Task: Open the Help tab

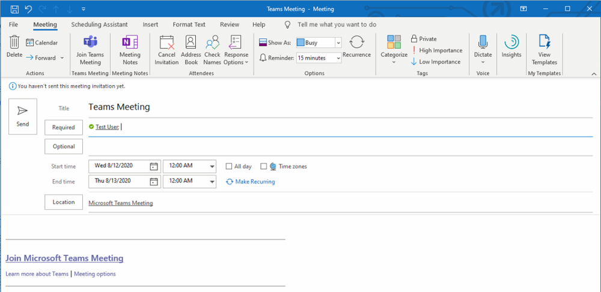Action: [258, 25]
